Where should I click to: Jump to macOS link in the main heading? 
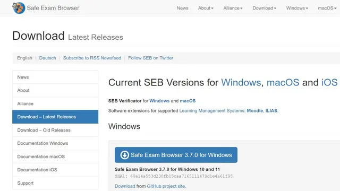point(283,83)
